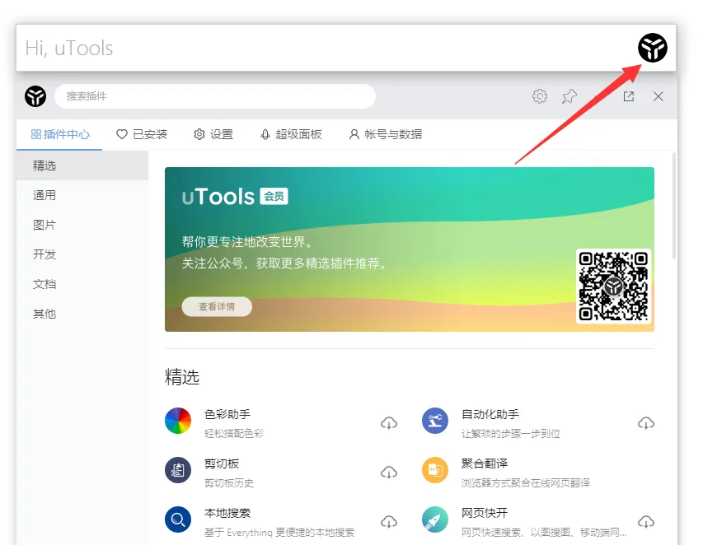The width and height of the screenshot is (703, 545).
Task: Click the 让繁琐的步骤一步到位 description
Action: [511, 434]
